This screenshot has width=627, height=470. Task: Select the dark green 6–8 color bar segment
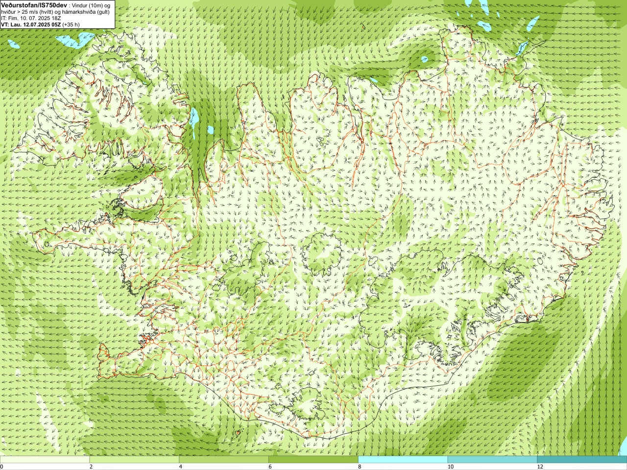pos(313,460)
